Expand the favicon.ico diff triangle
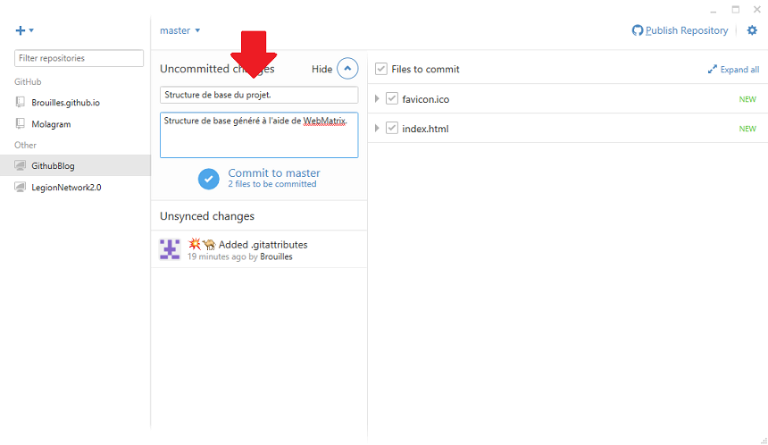 [378, 99]
